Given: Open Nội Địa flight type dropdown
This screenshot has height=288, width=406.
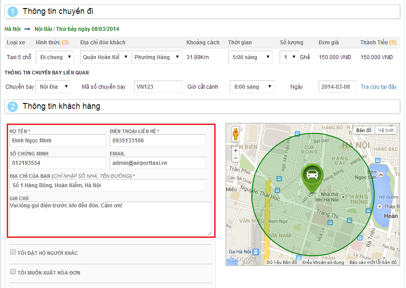Looking at the screenshot, I should pyautogui.click(x=53, y=86).
